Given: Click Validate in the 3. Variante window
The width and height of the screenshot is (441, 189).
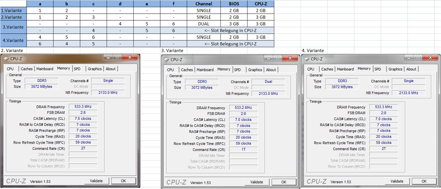Looking at the screenshot, I should pyautogui.click(x=257, y=182).
